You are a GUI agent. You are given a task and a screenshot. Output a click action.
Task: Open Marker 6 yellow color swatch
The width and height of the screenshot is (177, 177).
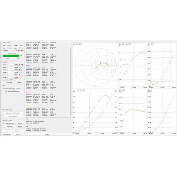coord(20,78)
